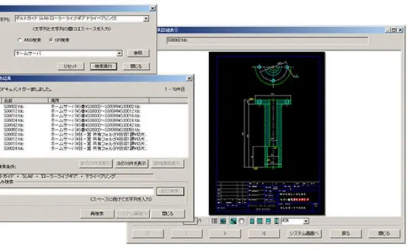Click the dark blue square view icon
408x251 pixels.
point(223,221)
